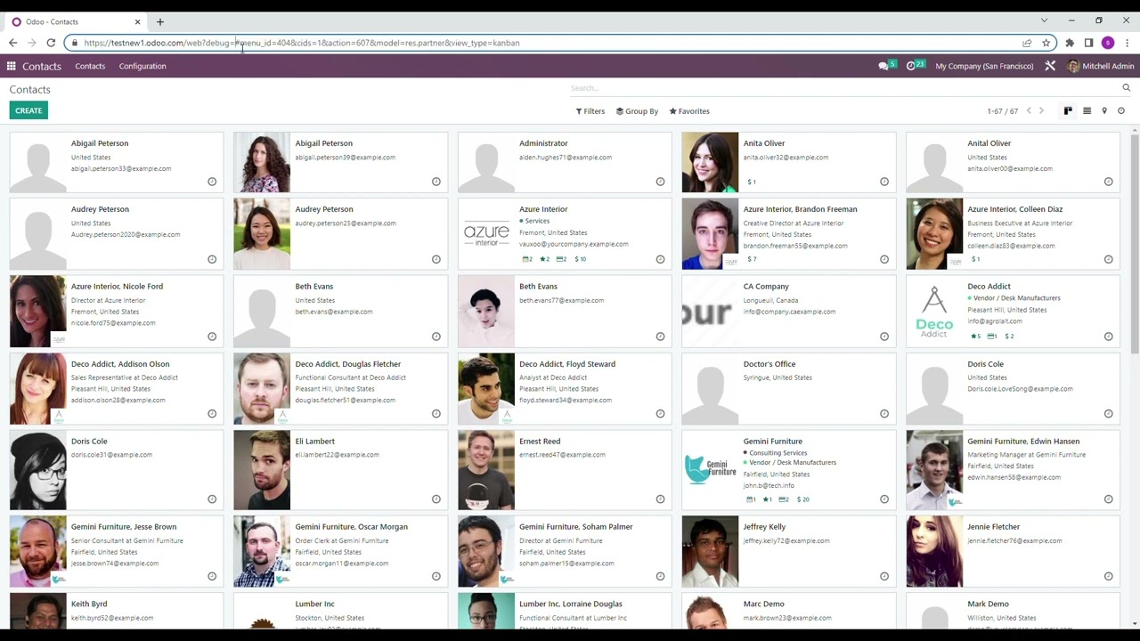Screen dimensions: 1140x641
Task: Click activity clock on Administrator card
Action: tap(660, 182)
